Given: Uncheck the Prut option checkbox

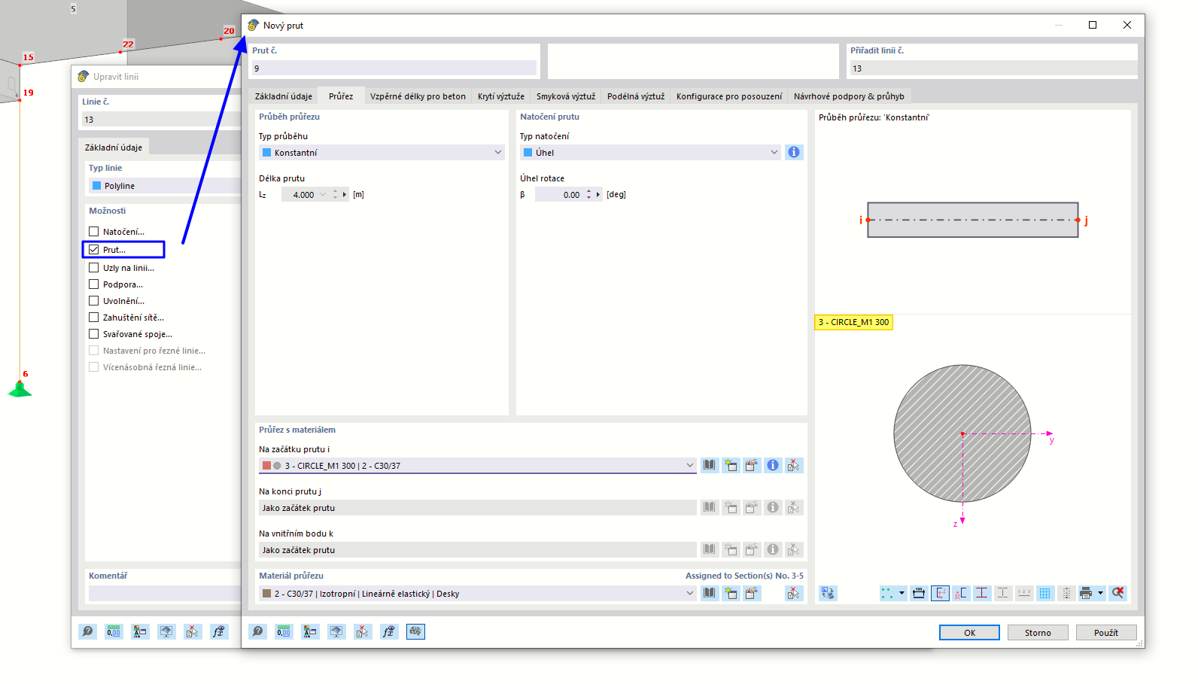Looking at the screenshot, I should click(94, 250).
